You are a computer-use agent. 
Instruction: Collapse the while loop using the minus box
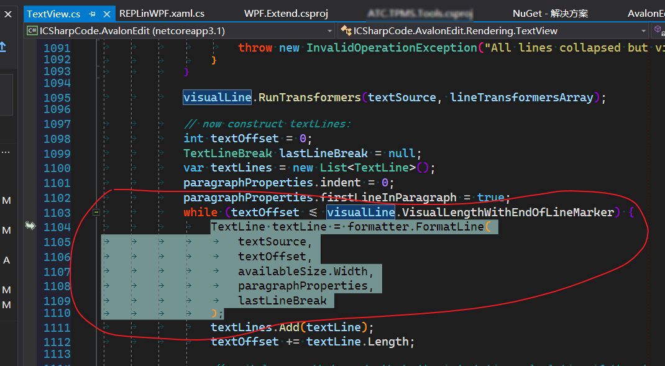click(x=96, y=212)
